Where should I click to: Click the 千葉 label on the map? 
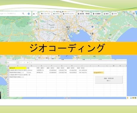click(92, 34)
